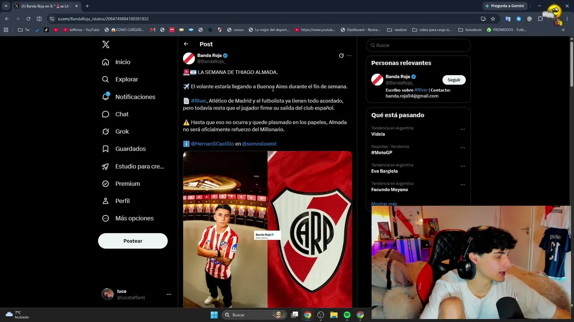The height and width of the screenshot is (322, 574).
Task: Click the taskbar Buscar search box
Action: (x=255, y=315)
